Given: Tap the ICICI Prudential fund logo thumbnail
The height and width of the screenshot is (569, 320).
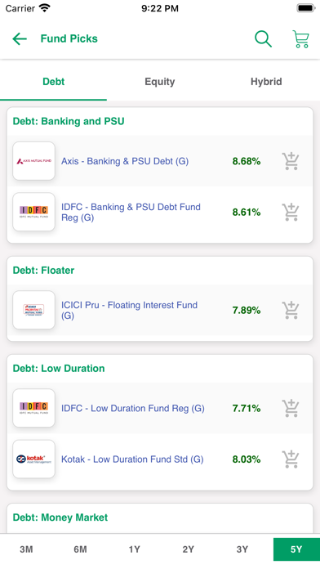Looking at the screenshot, I should click(33, 310).
